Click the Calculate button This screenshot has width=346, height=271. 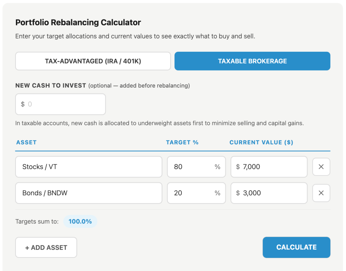[x=296, y=247]
